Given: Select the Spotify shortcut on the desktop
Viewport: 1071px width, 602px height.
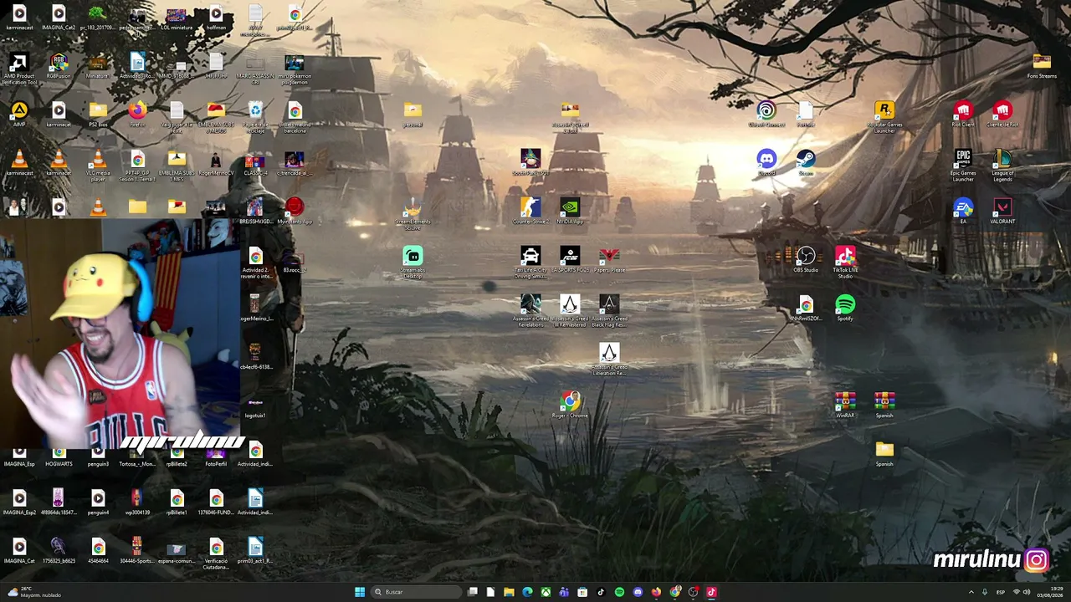Looking at the screenshot, I should pos(845,309).
